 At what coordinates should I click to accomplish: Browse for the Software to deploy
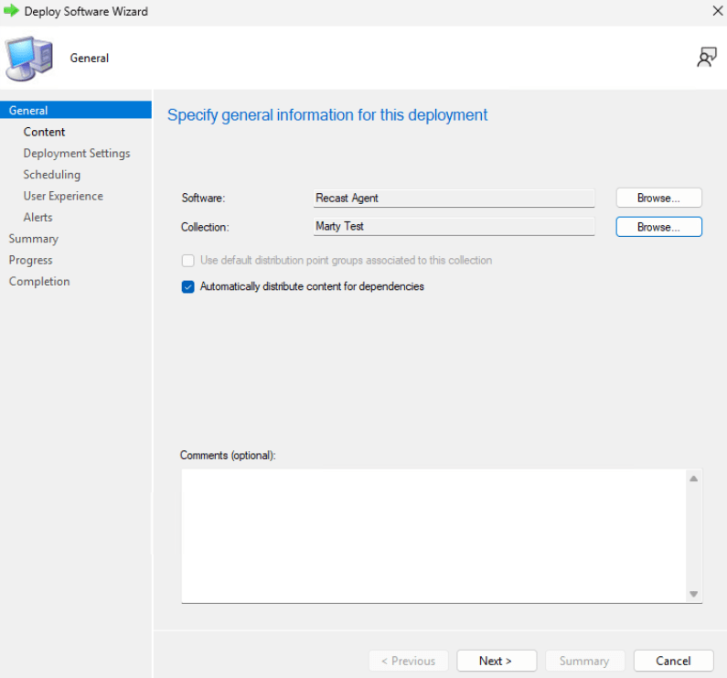click(658, 198)
